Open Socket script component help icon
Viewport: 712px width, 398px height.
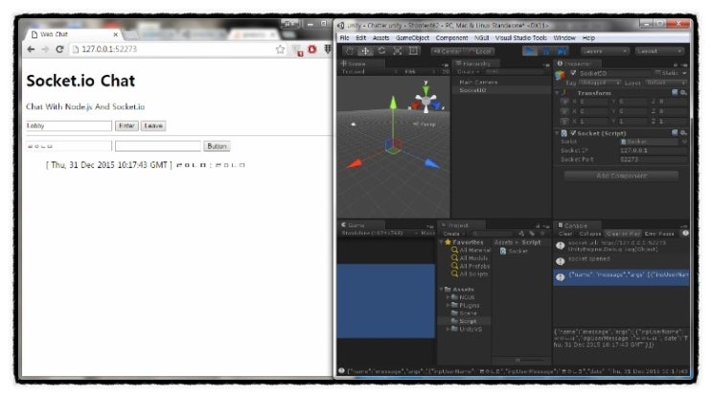tap(675, 132)
